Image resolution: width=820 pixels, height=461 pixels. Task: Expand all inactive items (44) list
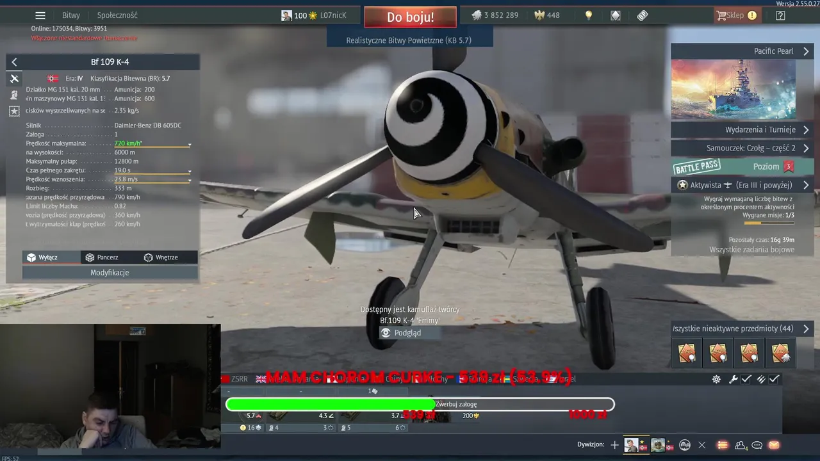pyautogui.click(x=742, y=328)
